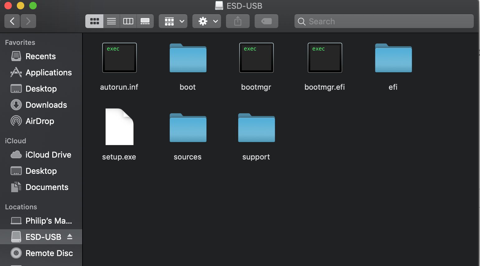Click the efi folder name
480x266 pixels.
point(393,87)
